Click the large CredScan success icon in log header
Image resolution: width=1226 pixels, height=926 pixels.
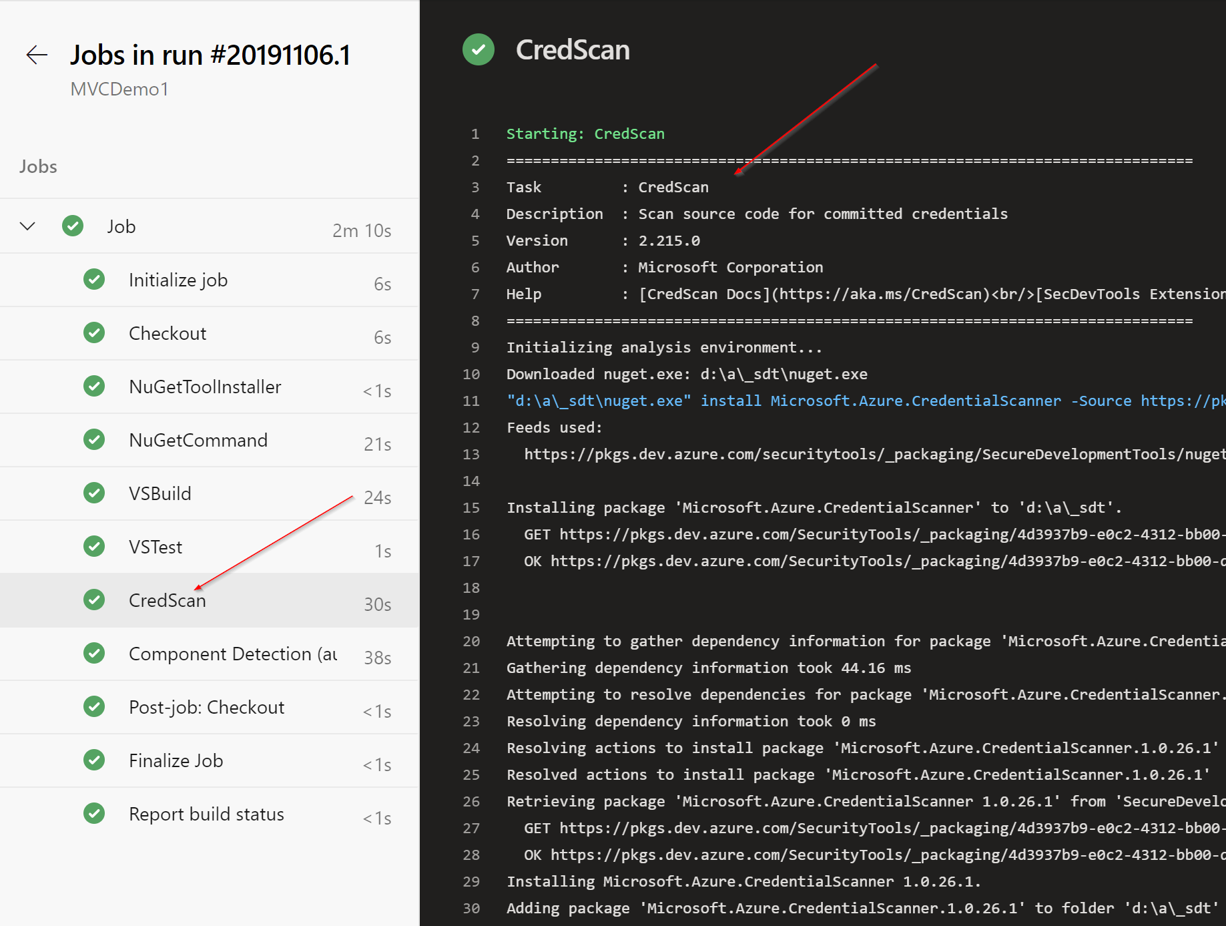[478, 50]
